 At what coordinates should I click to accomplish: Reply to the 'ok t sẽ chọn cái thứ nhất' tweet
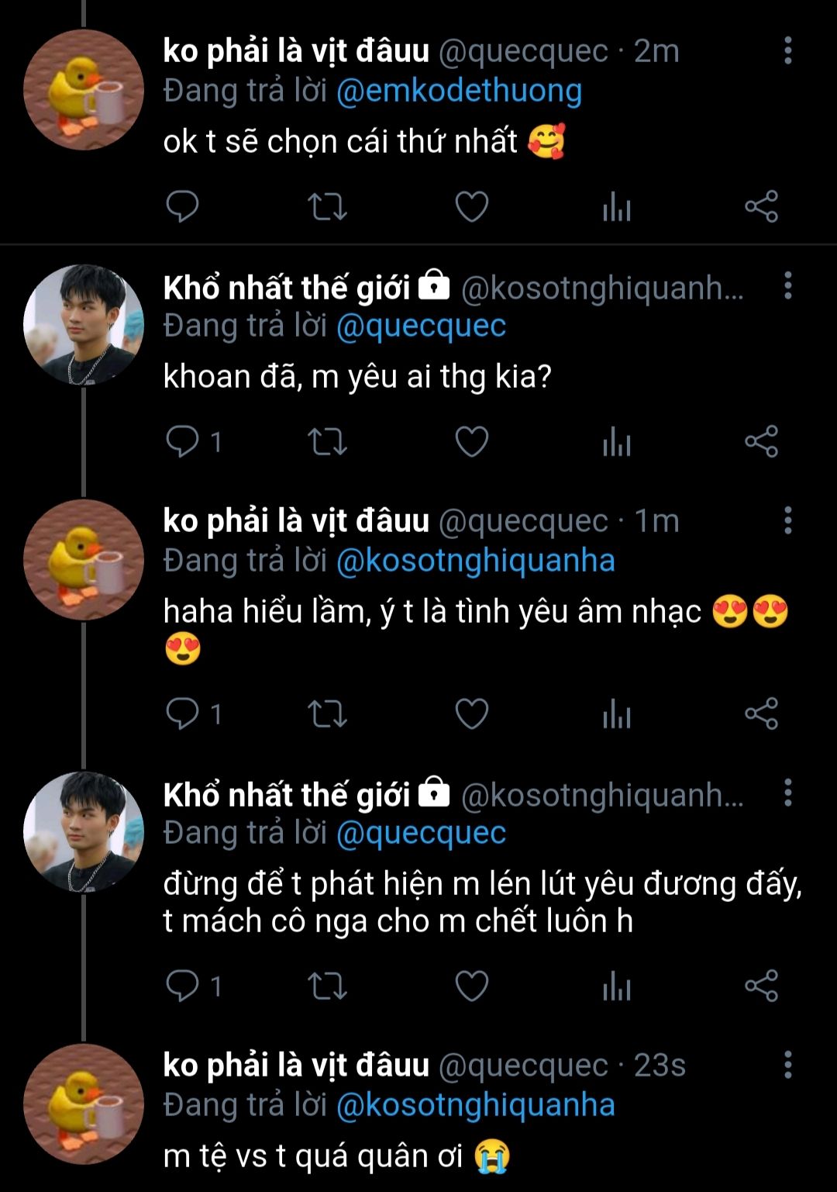click(183, 206)
